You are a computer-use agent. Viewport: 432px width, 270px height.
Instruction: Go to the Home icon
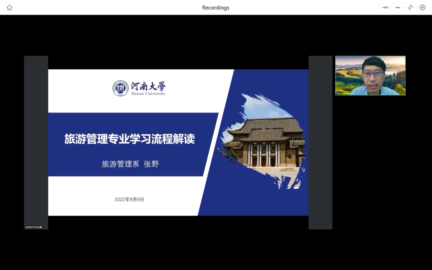(x=9, y=8)
